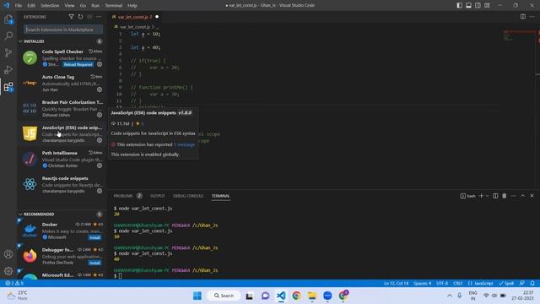The image size is (540, 304).
Task: Change indentation Spaces: 4 setting
Action: (422, 283)
